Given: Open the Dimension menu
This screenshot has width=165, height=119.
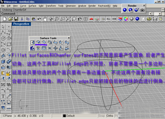Looking at the screenshot, I should click(70, 6).
